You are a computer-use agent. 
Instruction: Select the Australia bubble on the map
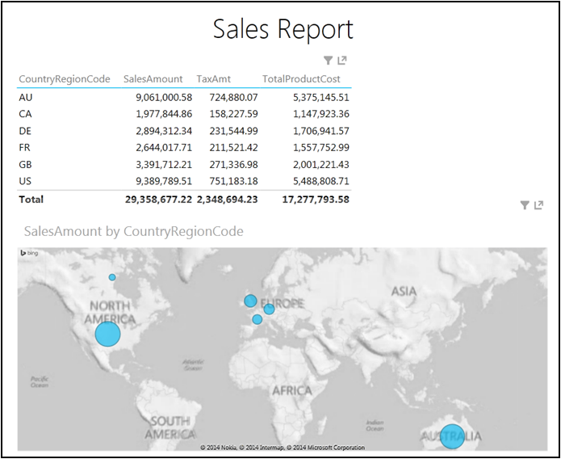pyautogui.click(x=452, y=436)
